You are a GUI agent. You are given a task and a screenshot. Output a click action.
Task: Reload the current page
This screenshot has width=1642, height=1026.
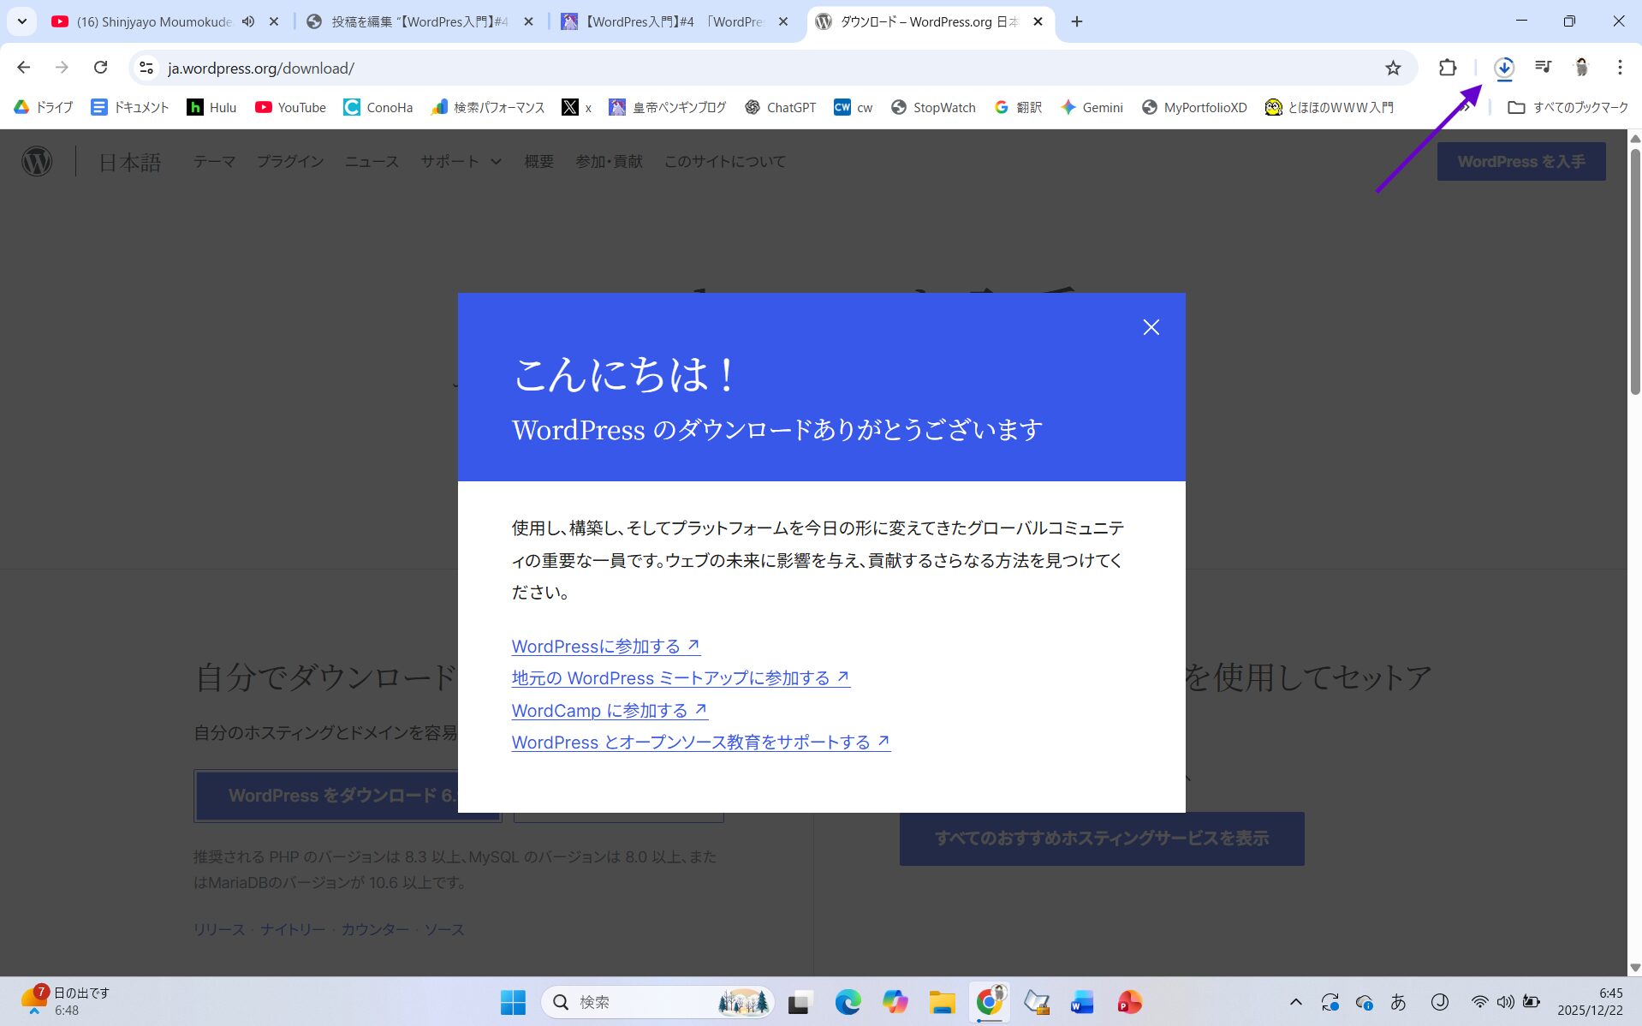point(100,68)
